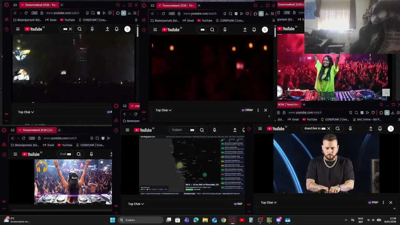Open chat options three-dot menu beside 100XP
The height and width of the screenshot is (225, 400).
(258, 110)
